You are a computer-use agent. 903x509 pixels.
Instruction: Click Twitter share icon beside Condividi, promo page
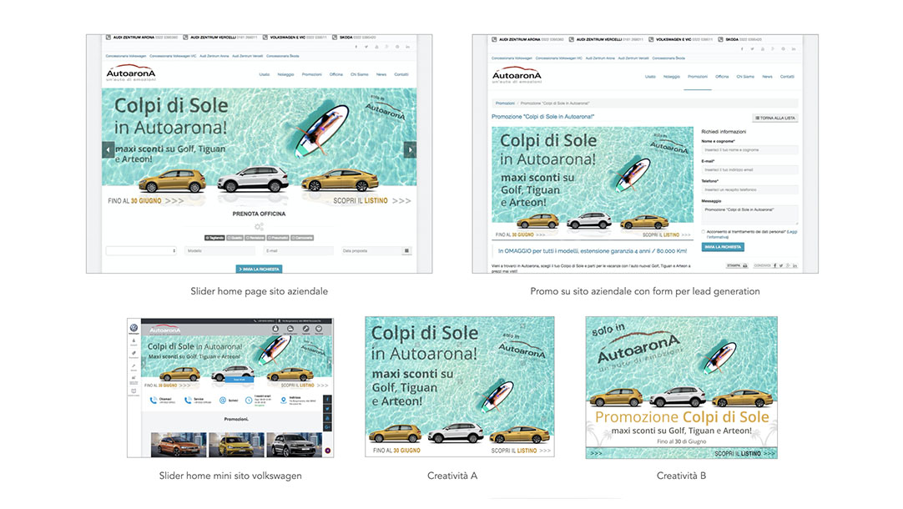781,265
